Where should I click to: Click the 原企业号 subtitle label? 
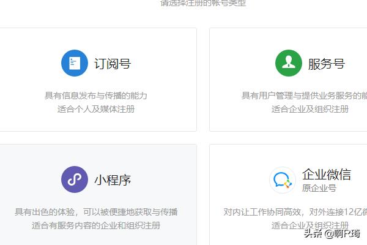click(x=319, y=188)
